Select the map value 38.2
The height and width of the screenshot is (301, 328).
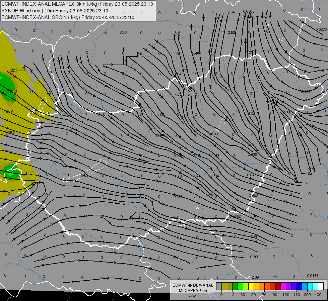point(11,132)
